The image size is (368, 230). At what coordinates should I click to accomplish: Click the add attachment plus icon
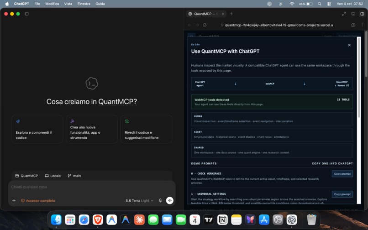[x=14, y=200]
